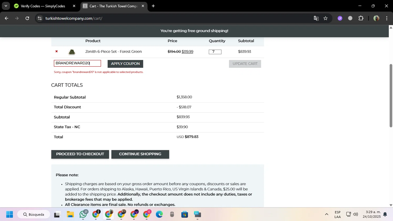Open Zenith 6-Piece Set - Forest Green link
Image resolution: width=393 pixels, height=221 pixels.
pyautogui.click(x=113, y=52)
